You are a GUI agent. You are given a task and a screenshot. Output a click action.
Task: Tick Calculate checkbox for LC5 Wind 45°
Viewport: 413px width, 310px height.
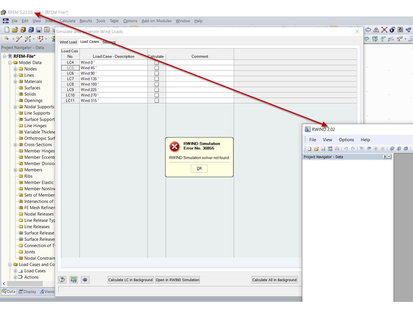click(x=157, y=68)
